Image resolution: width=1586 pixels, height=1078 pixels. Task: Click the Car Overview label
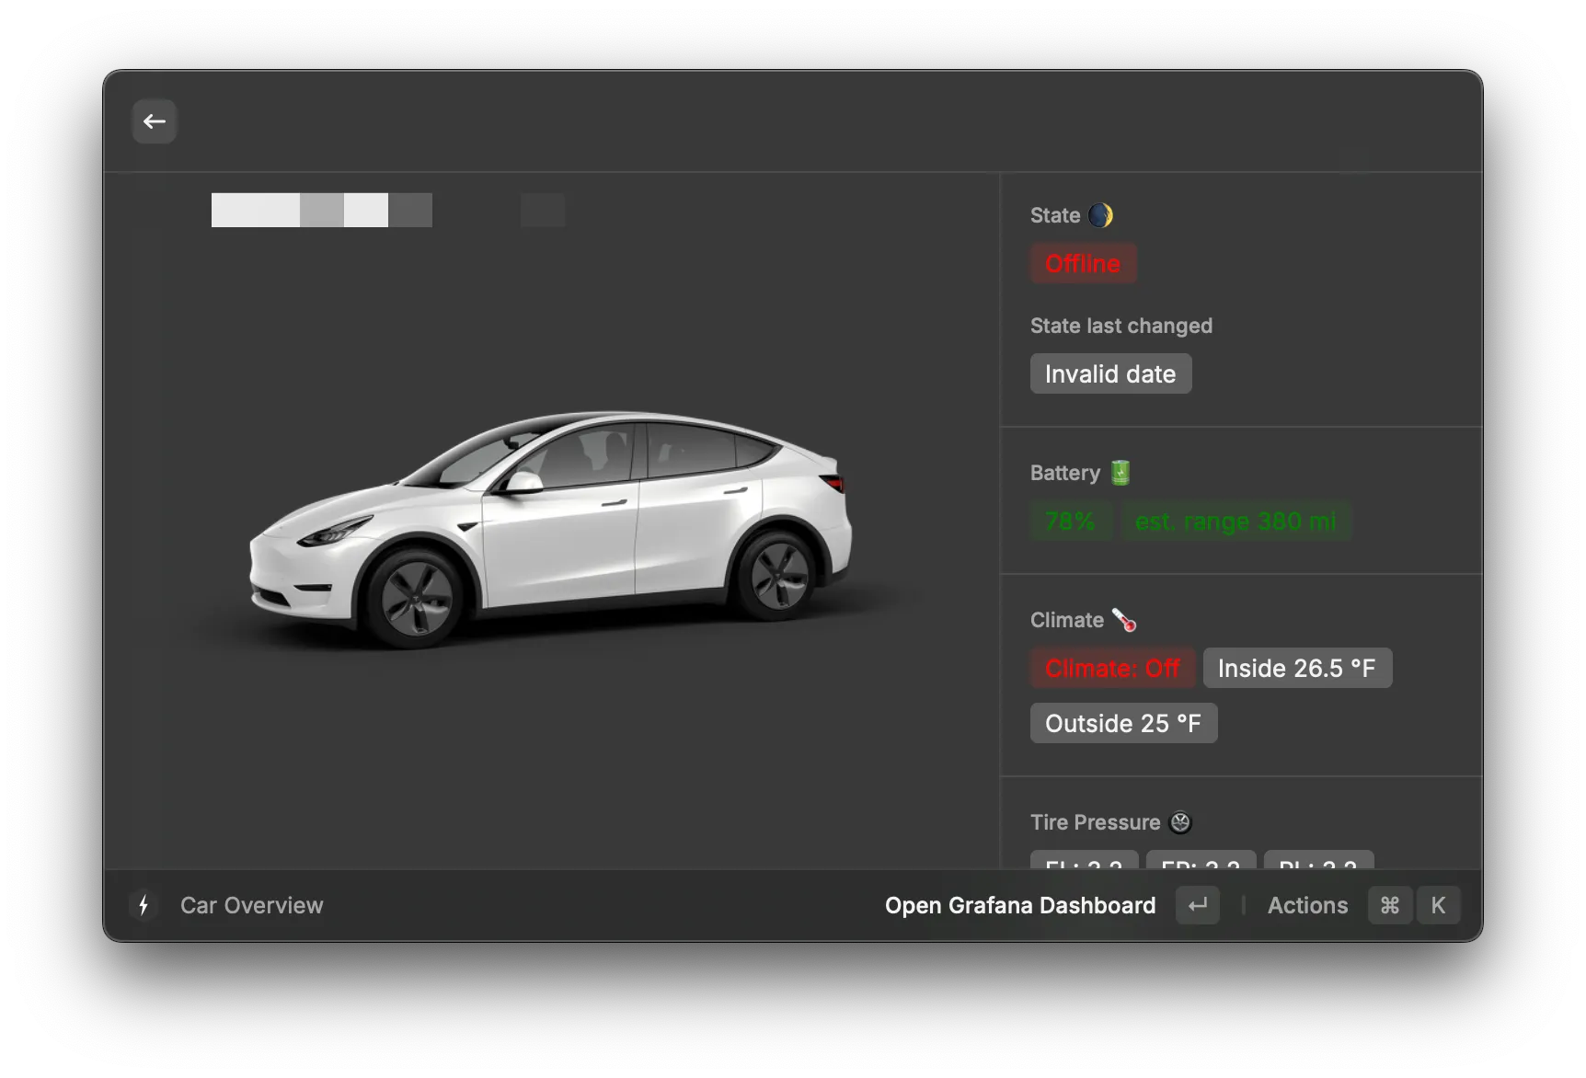coord(251,905)
